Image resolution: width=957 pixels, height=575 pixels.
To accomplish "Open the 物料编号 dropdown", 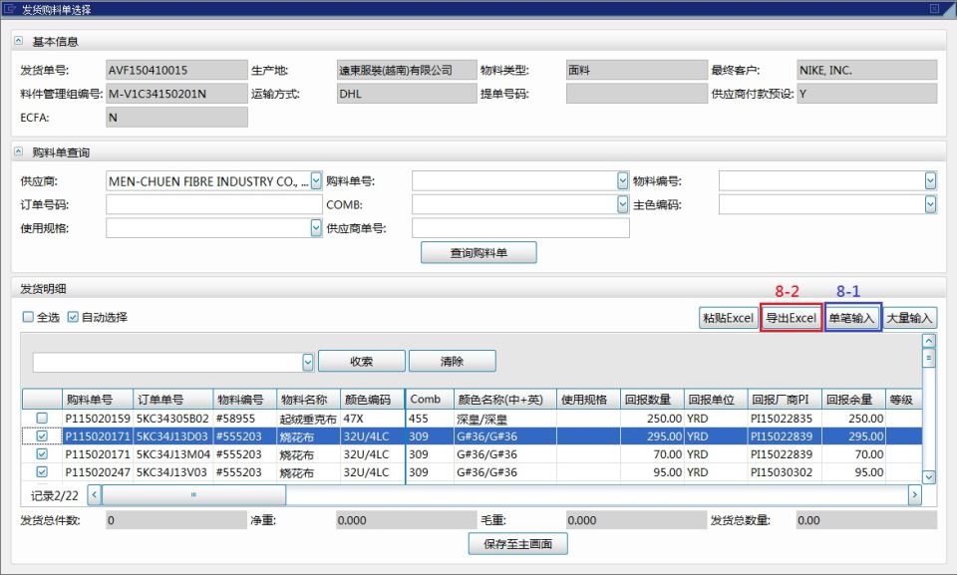I will click(930, 181).
